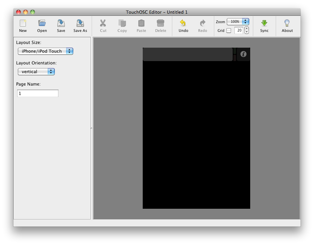Open the Zoom percentage dropdown
The height and width of the screenshot is (245, 314).
(238, 21)
